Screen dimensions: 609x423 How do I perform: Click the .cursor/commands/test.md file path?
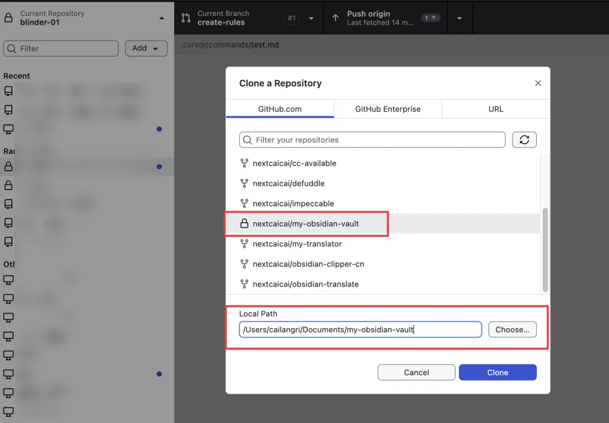coord(230,45)
